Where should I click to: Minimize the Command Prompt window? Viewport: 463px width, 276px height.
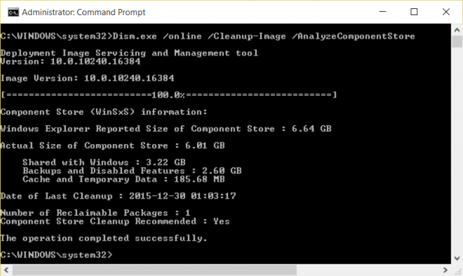[384, 12]
